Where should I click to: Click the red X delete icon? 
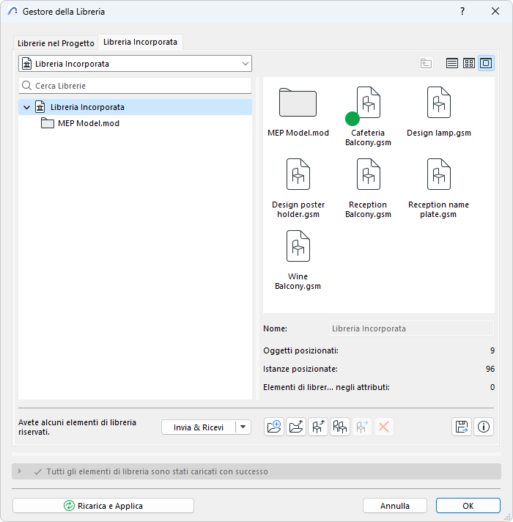[x=383, y=427]
